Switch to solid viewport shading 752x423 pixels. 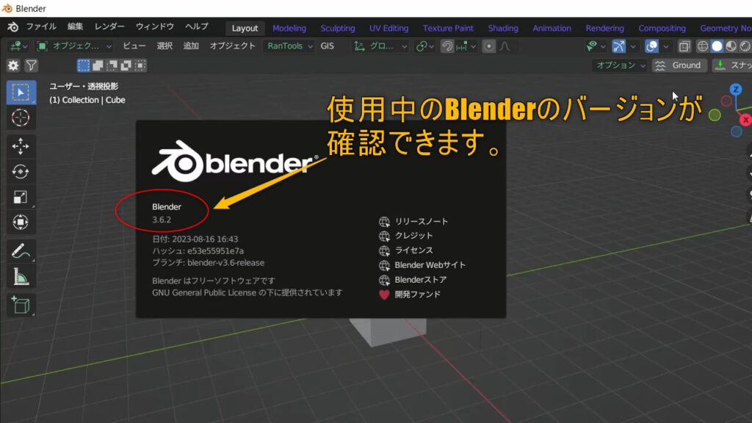tap(717, 46)
